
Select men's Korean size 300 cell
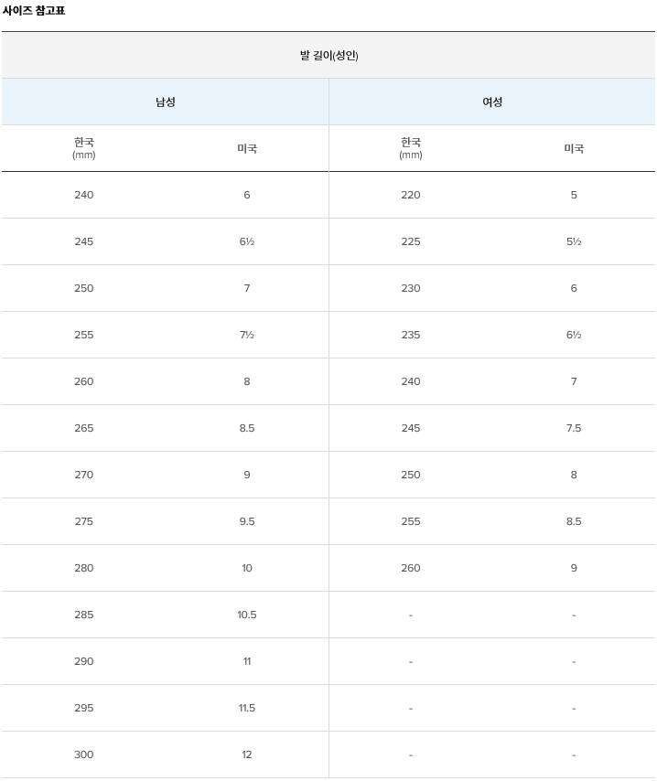(x=84, y=754)
